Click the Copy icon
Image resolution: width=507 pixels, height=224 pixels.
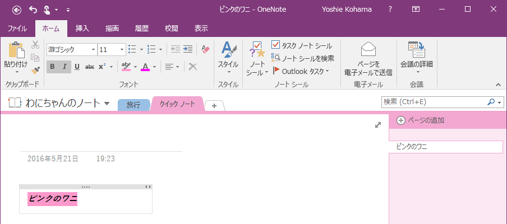pyautogui.click(x=35, y=58)
